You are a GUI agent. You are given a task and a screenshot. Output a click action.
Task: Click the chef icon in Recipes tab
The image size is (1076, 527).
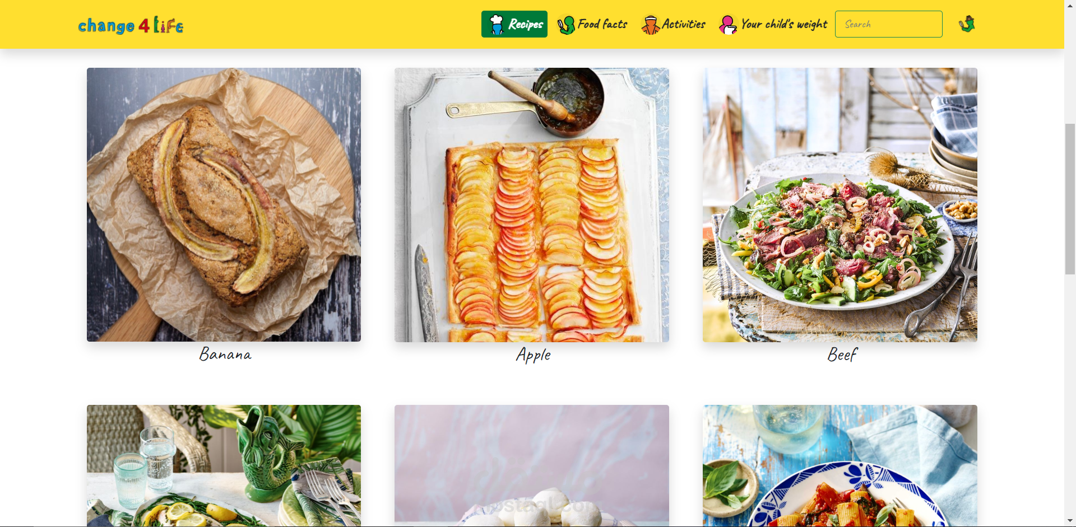coord(497,25)
